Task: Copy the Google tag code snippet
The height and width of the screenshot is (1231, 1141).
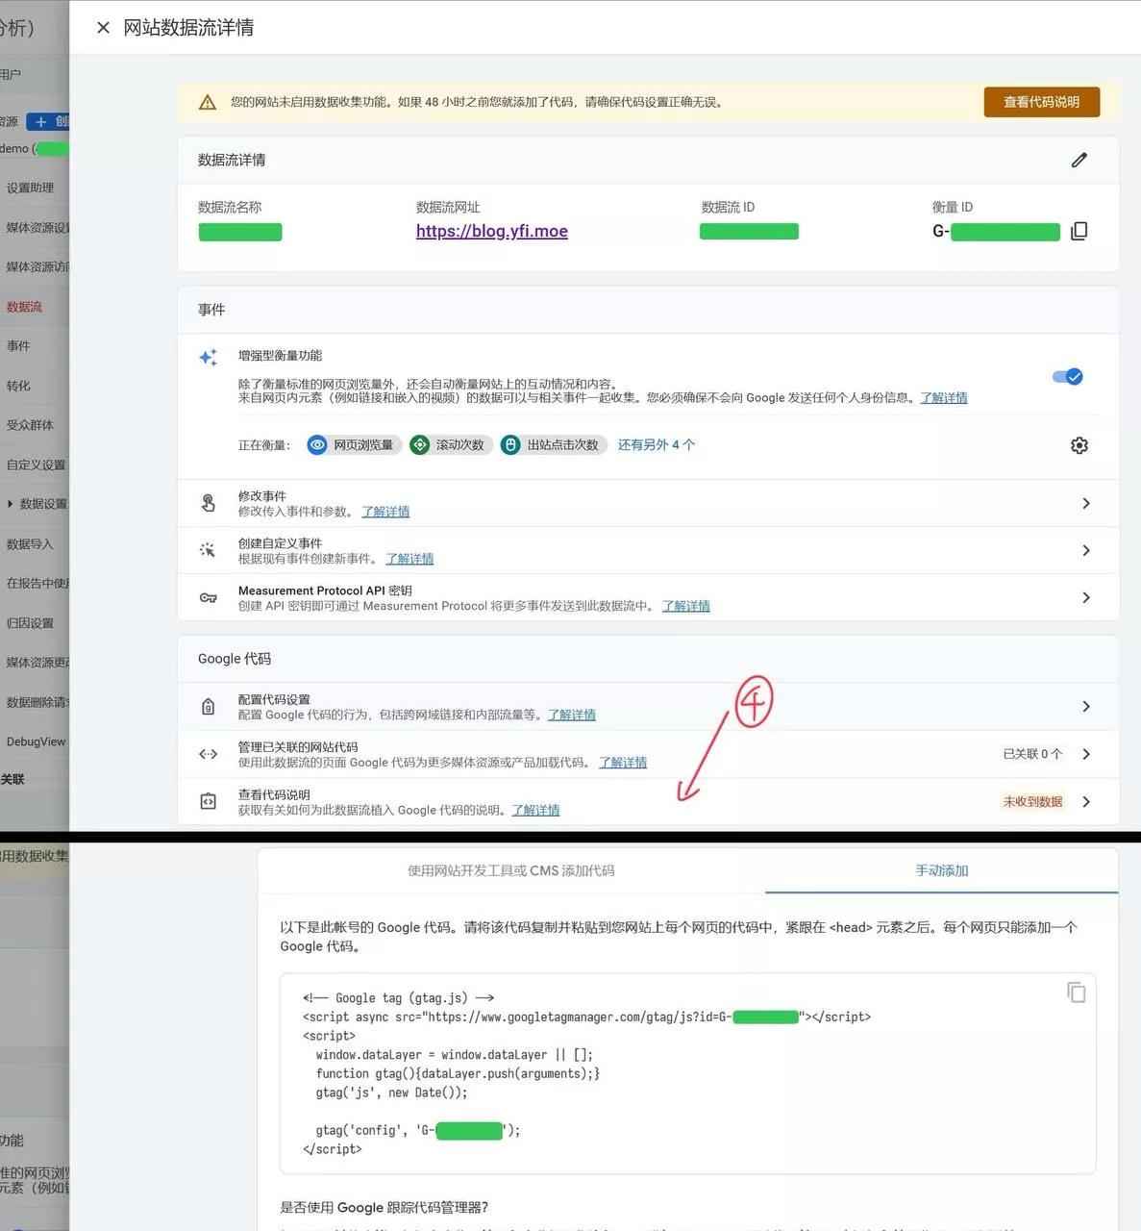Action: coord(1076,992)
